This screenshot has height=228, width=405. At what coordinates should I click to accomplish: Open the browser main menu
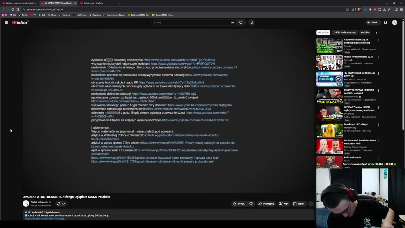click(x=402, y=9)
